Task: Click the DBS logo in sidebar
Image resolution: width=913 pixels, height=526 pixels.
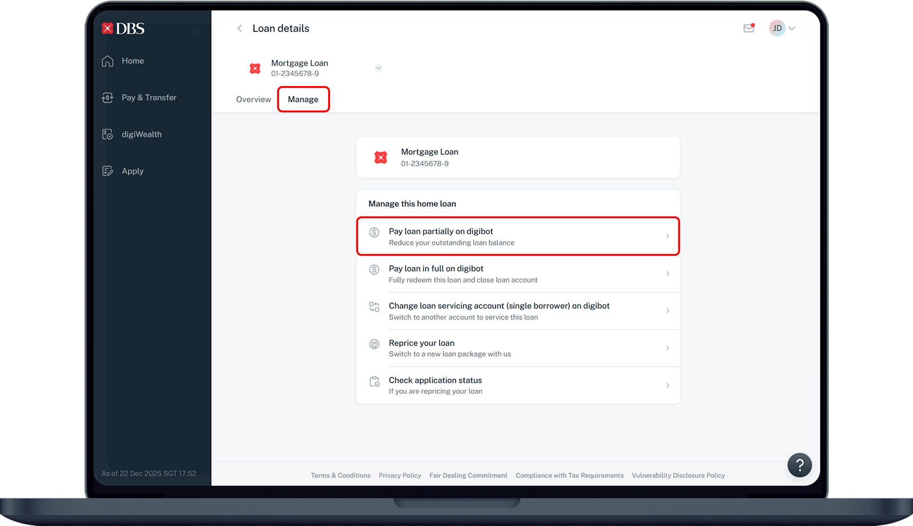Action: [x=122, y=28]
